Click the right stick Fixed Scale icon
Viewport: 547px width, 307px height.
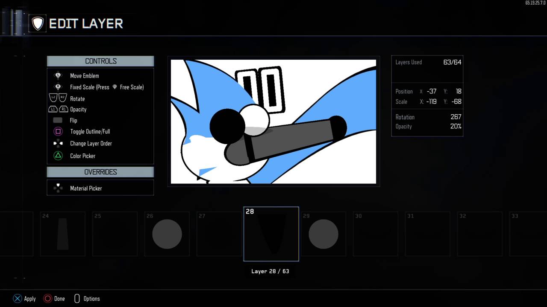pos(58,87)
